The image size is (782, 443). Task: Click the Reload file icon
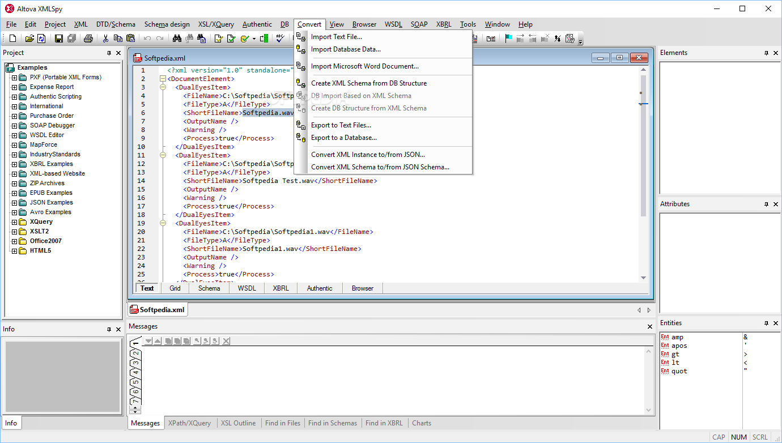[x=41, y=39]
